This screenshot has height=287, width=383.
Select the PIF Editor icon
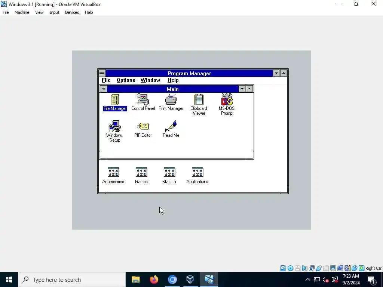(x=143, y=130)
